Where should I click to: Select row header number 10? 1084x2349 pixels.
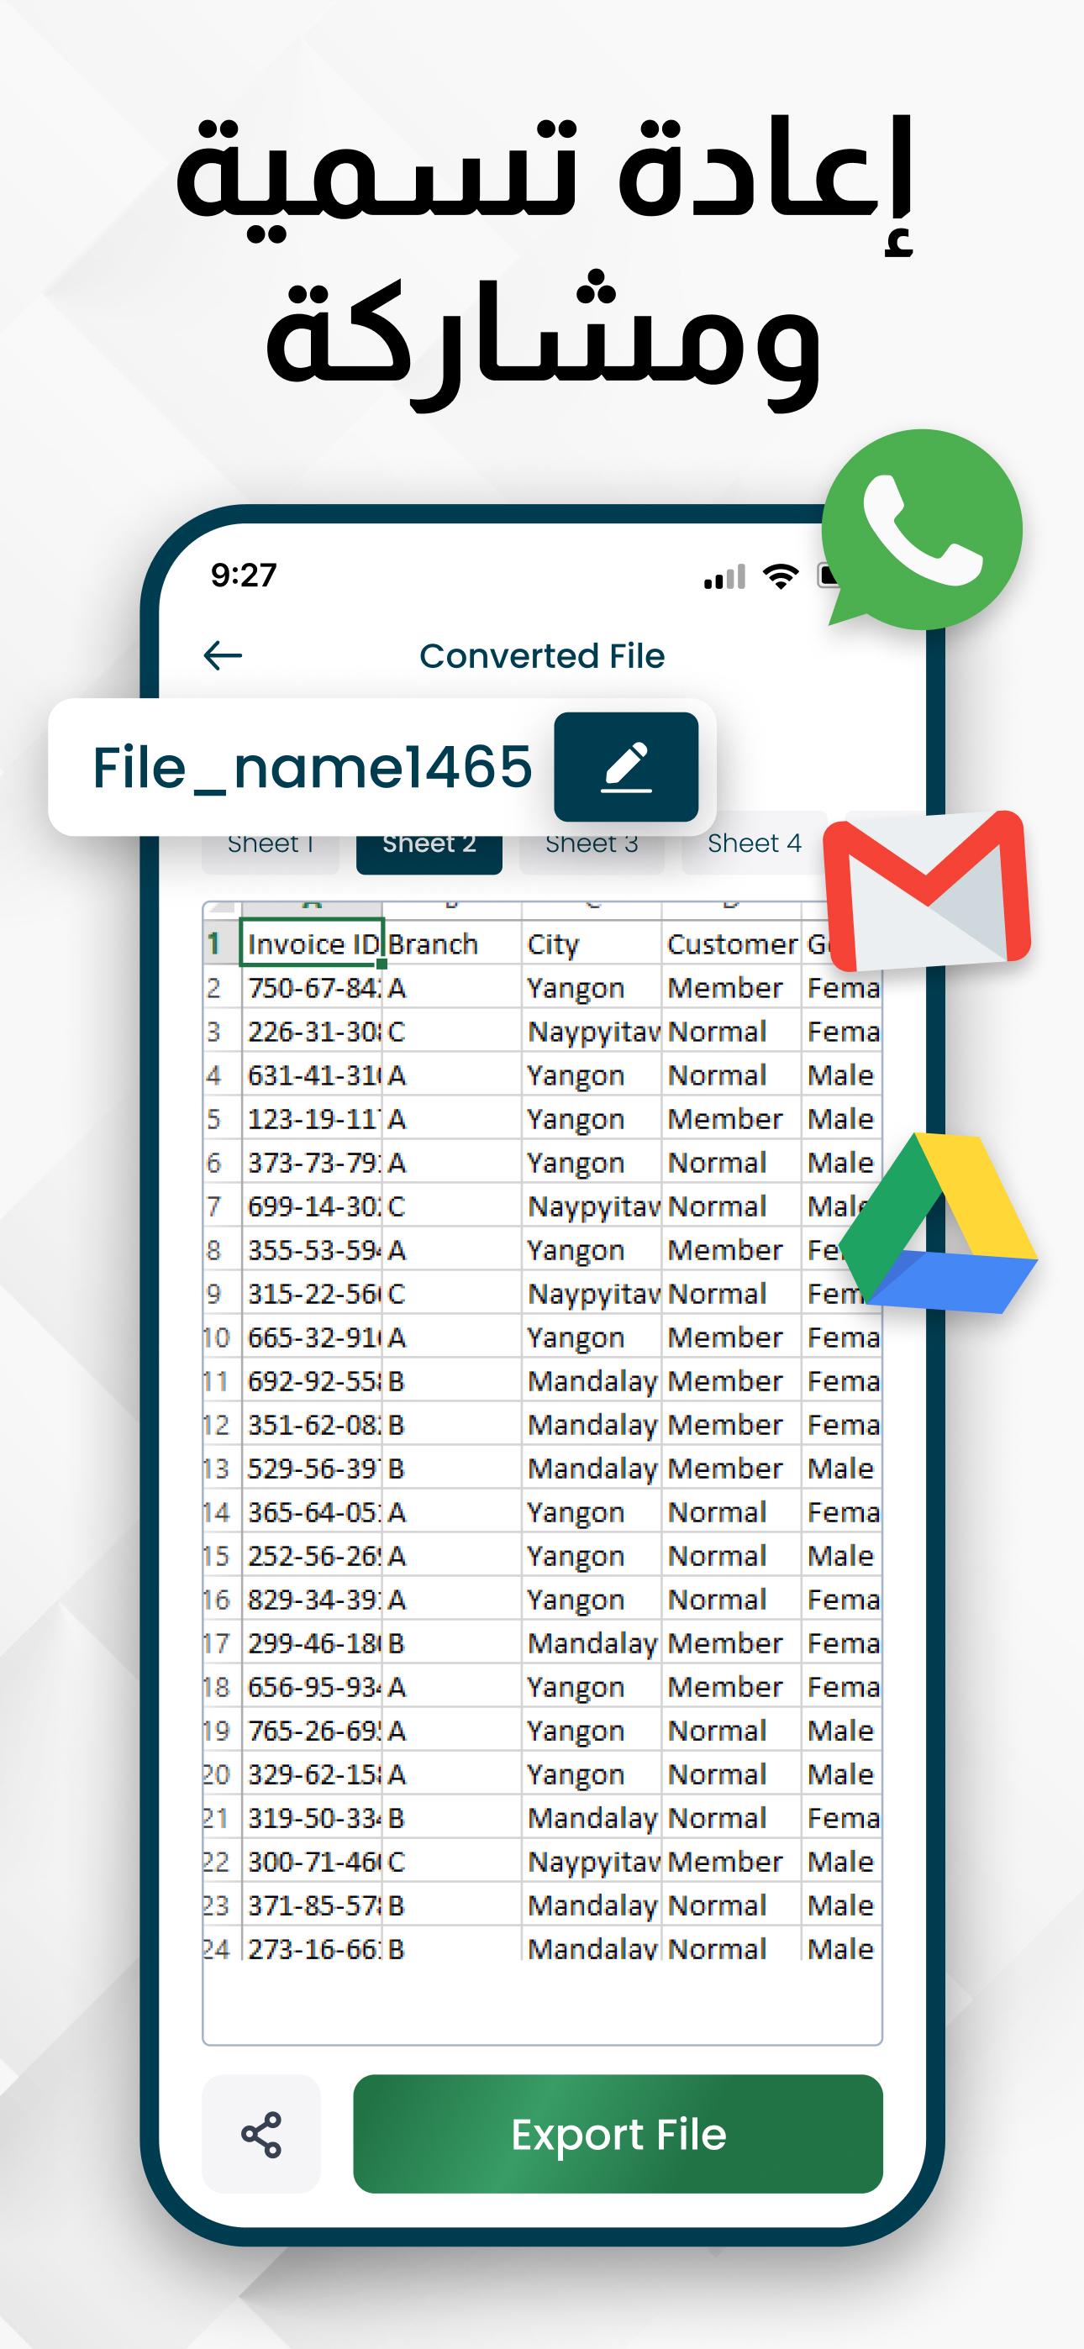tap(220, 1337)
